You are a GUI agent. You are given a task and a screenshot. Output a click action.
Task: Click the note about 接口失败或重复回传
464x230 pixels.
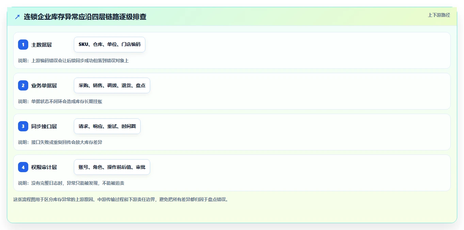click(x=60, y=142)
